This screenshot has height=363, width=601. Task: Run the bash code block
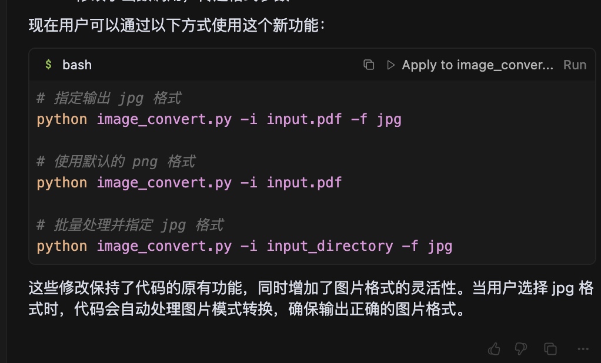[575, 65]
